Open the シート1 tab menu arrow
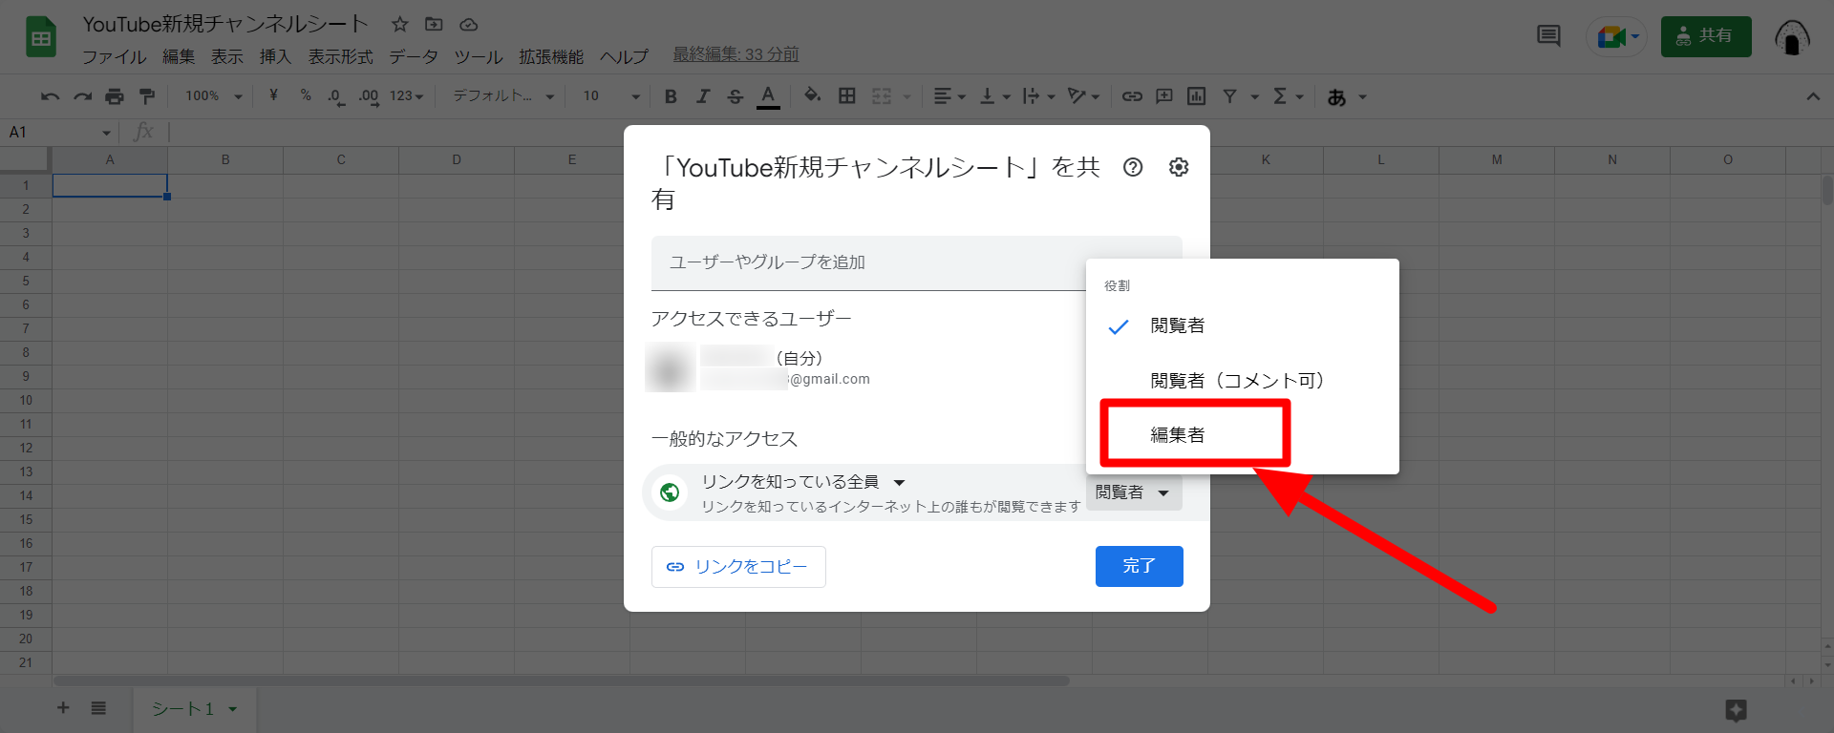Screen dimensions: 1834x733 [232, 709]
